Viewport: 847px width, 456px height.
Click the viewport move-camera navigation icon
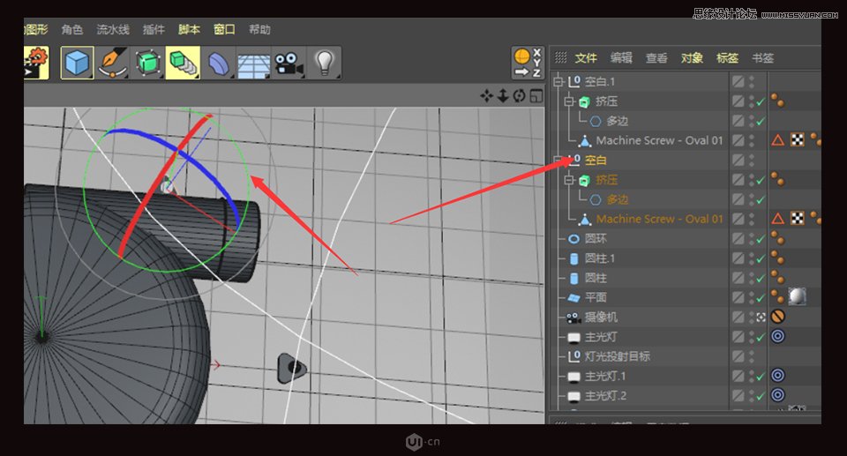486,96
